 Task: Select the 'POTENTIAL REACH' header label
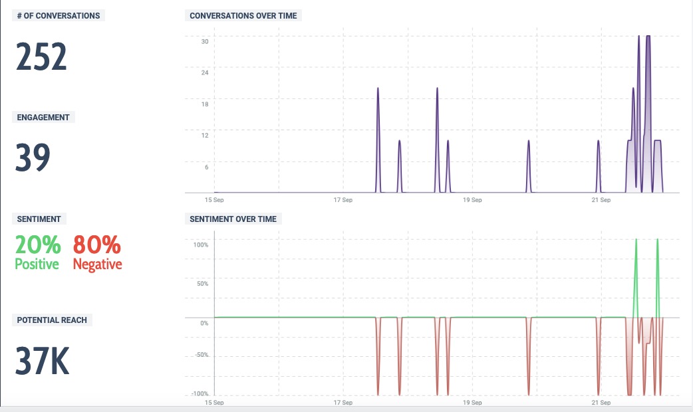52,320
